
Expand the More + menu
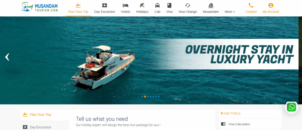[x=230, y=12]
